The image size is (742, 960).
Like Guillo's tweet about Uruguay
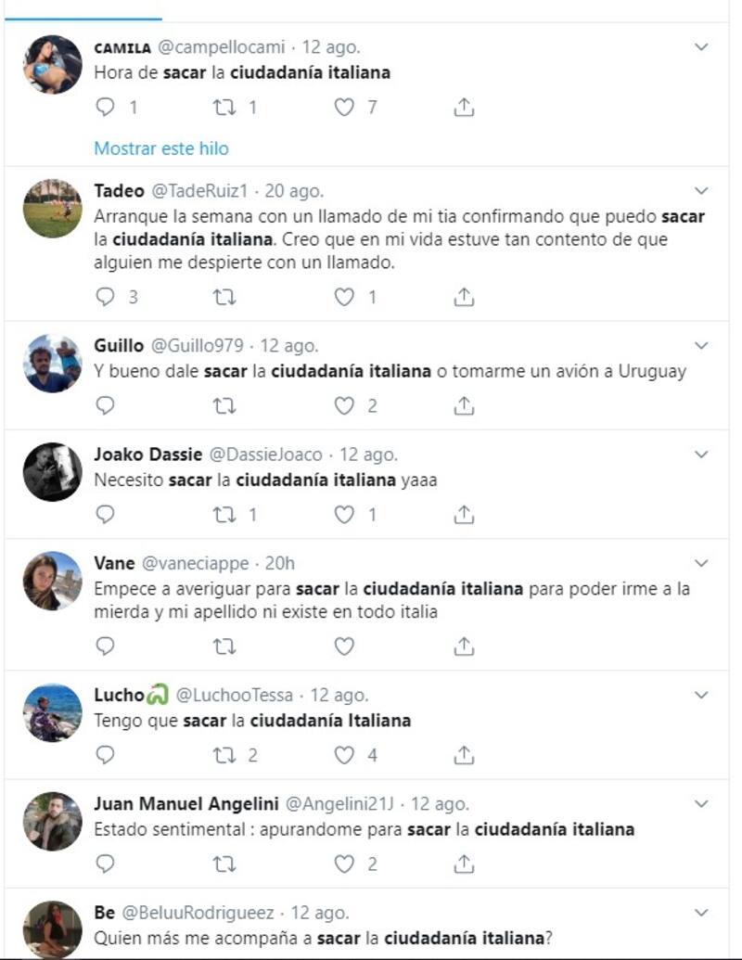click(x=344, y=405)
